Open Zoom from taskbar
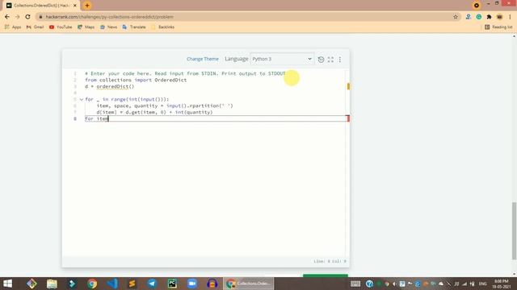The width and height of the screenshot is (517, 290). [x=192, y=284]
